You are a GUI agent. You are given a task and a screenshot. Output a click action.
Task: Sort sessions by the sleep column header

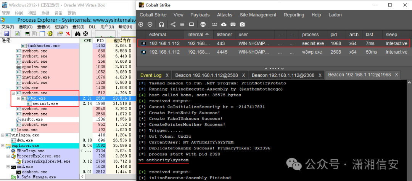pyautogui.click(x=396, y=35)
